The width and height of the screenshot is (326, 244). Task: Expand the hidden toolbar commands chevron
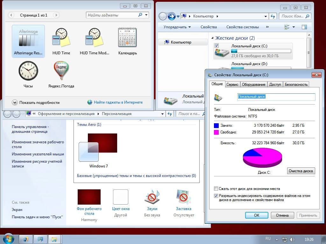pyautogui.click(x=267, y=27)
